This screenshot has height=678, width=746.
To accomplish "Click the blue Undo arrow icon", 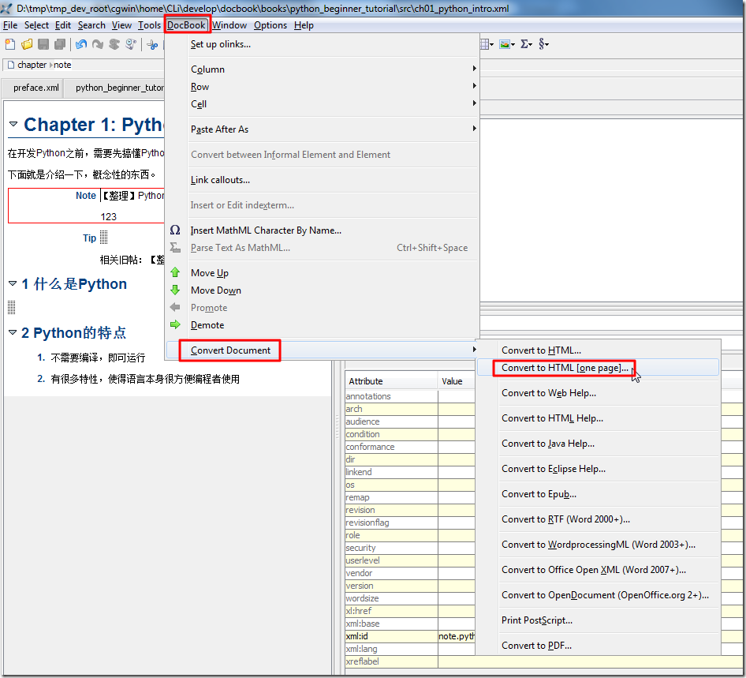I will pos(81,44).
